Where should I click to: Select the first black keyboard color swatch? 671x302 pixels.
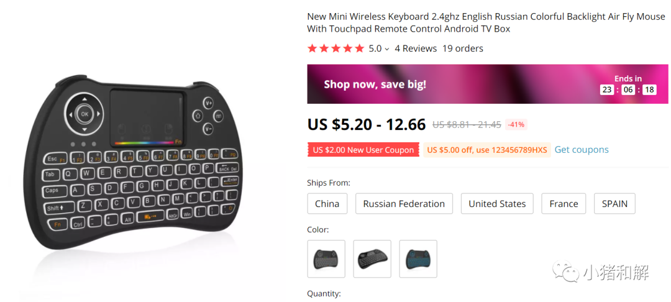pyautogui.click(x=326, y=259)
